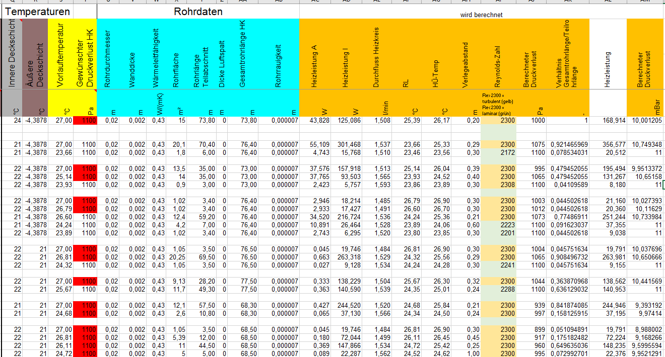Select the Heizleistung I header

point(346,54)
